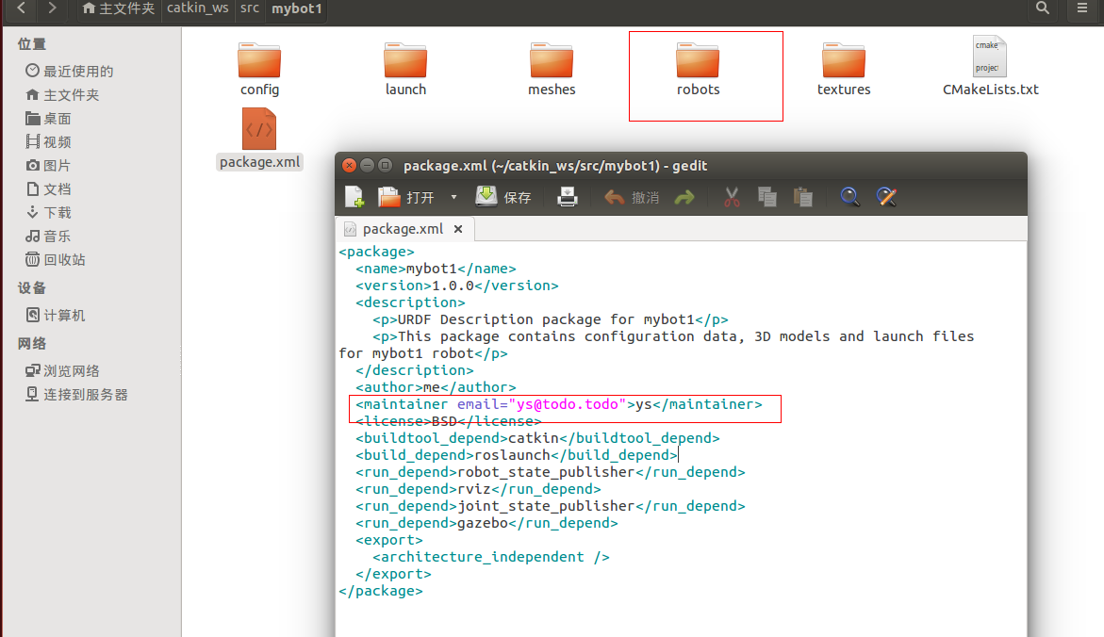This screenshot has width=1104, height=637.
Task: Open 浏览网络 in sidebar
Action: pyautogui.click(x=62, y=371)
